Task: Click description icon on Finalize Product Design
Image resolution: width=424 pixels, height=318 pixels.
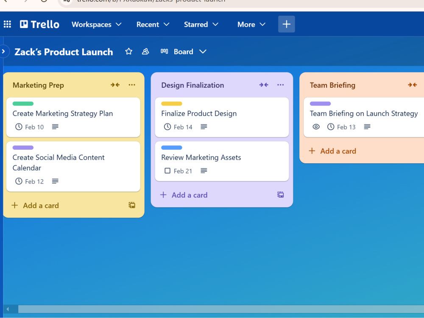Action: tap(204, 127)
